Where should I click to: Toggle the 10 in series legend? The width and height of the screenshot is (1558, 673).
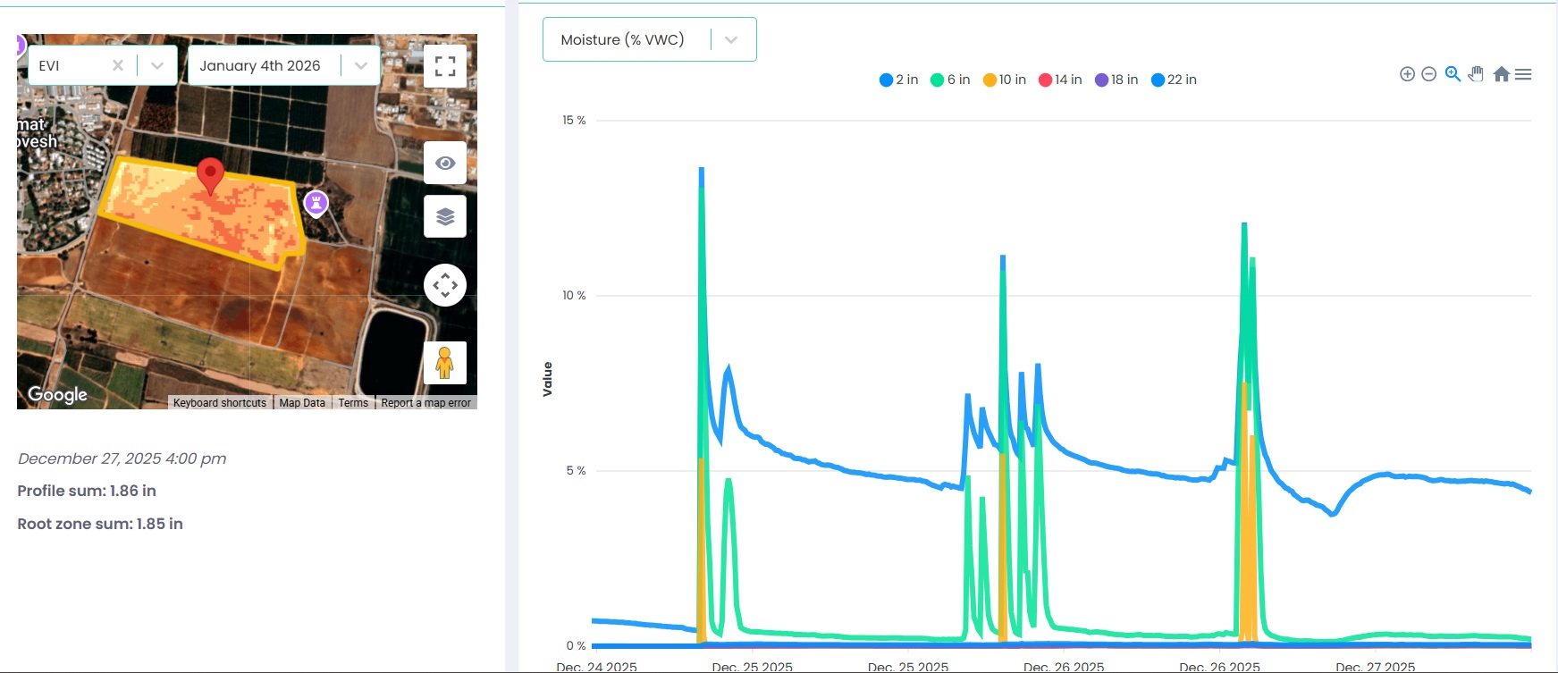point(1005,80)
